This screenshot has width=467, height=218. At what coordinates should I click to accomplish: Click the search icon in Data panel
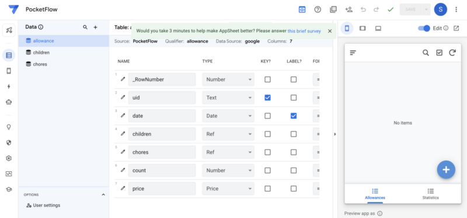pos(85,27)
